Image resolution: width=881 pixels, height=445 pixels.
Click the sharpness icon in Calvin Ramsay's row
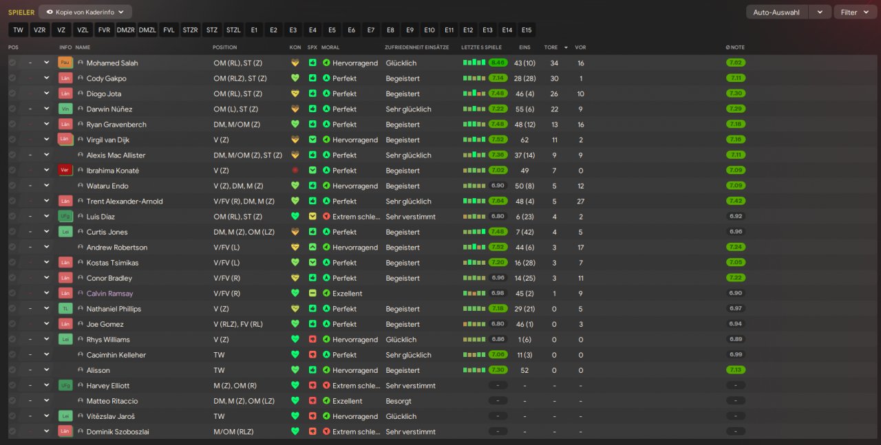click(x=312, y=294)
